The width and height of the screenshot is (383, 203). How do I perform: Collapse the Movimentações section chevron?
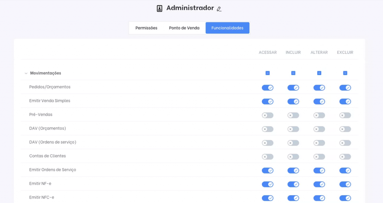[26, 74]
